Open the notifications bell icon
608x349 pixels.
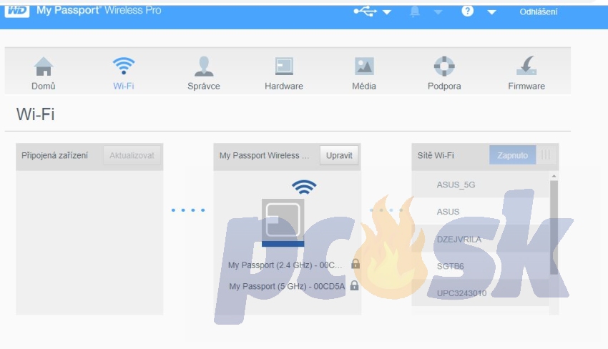click(x=414, y=11)
